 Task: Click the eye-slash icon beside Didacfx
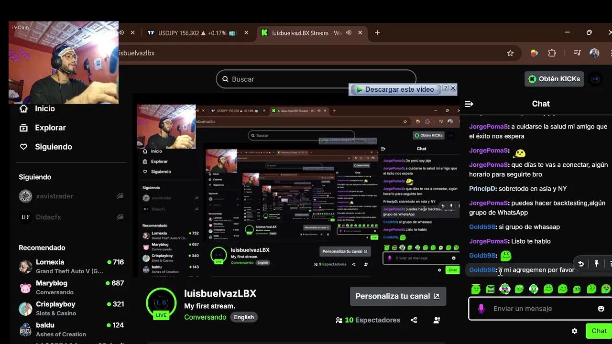(120, 217)
